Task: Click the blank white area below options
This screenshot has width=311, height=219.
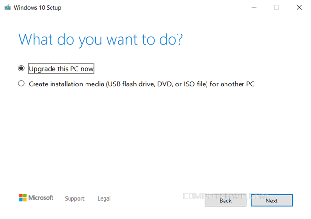Action: coord(155,141)
